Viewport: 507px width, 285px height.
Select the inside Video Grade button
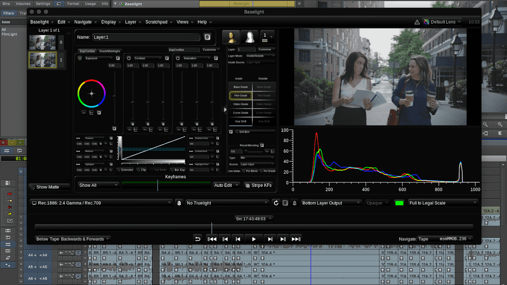[x=241, y=104]
